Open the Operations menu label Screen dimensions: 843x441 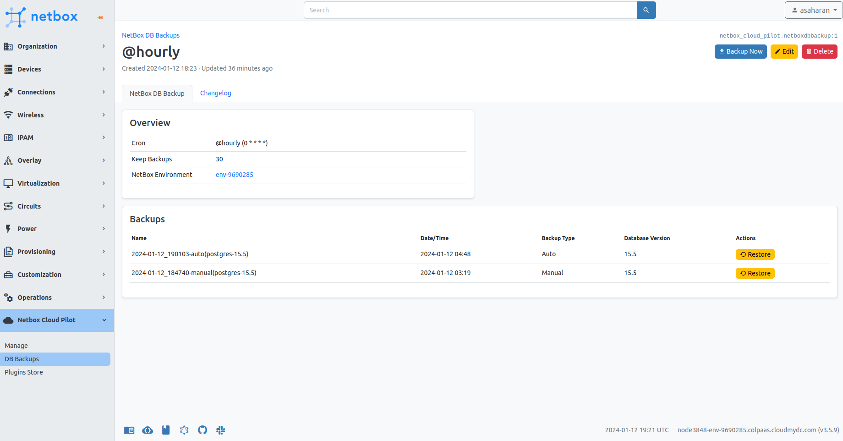point(34,298)
